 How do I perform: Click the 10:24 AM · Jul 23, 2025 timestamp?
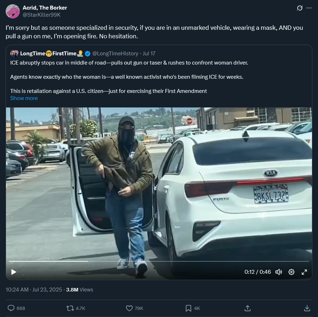pos(34,290)
